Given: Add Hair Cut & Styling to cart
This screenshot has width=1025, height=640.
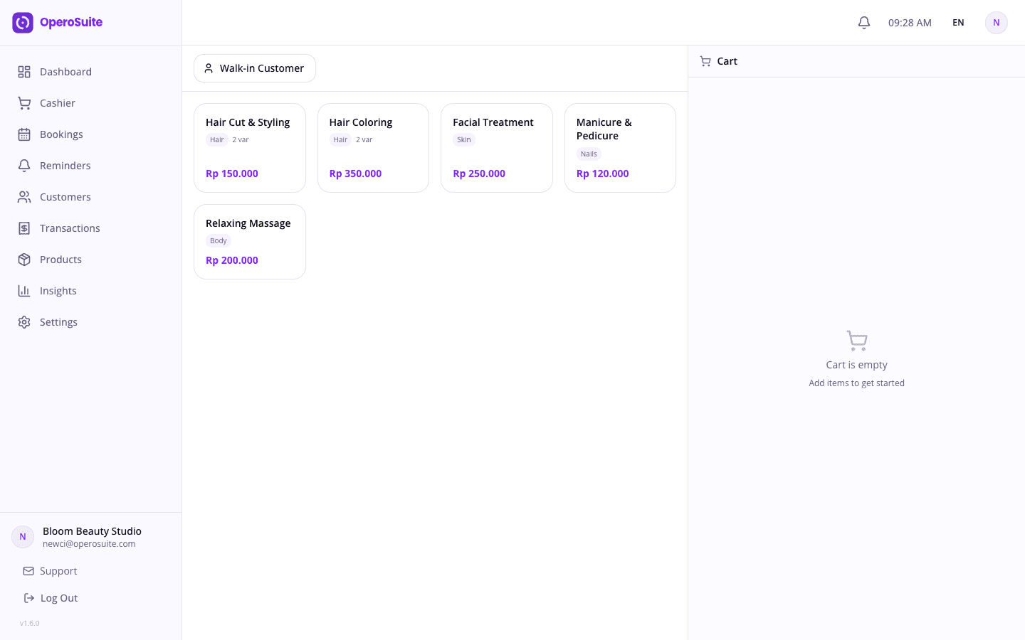Looking at the screenshot, I should (249, 148).
